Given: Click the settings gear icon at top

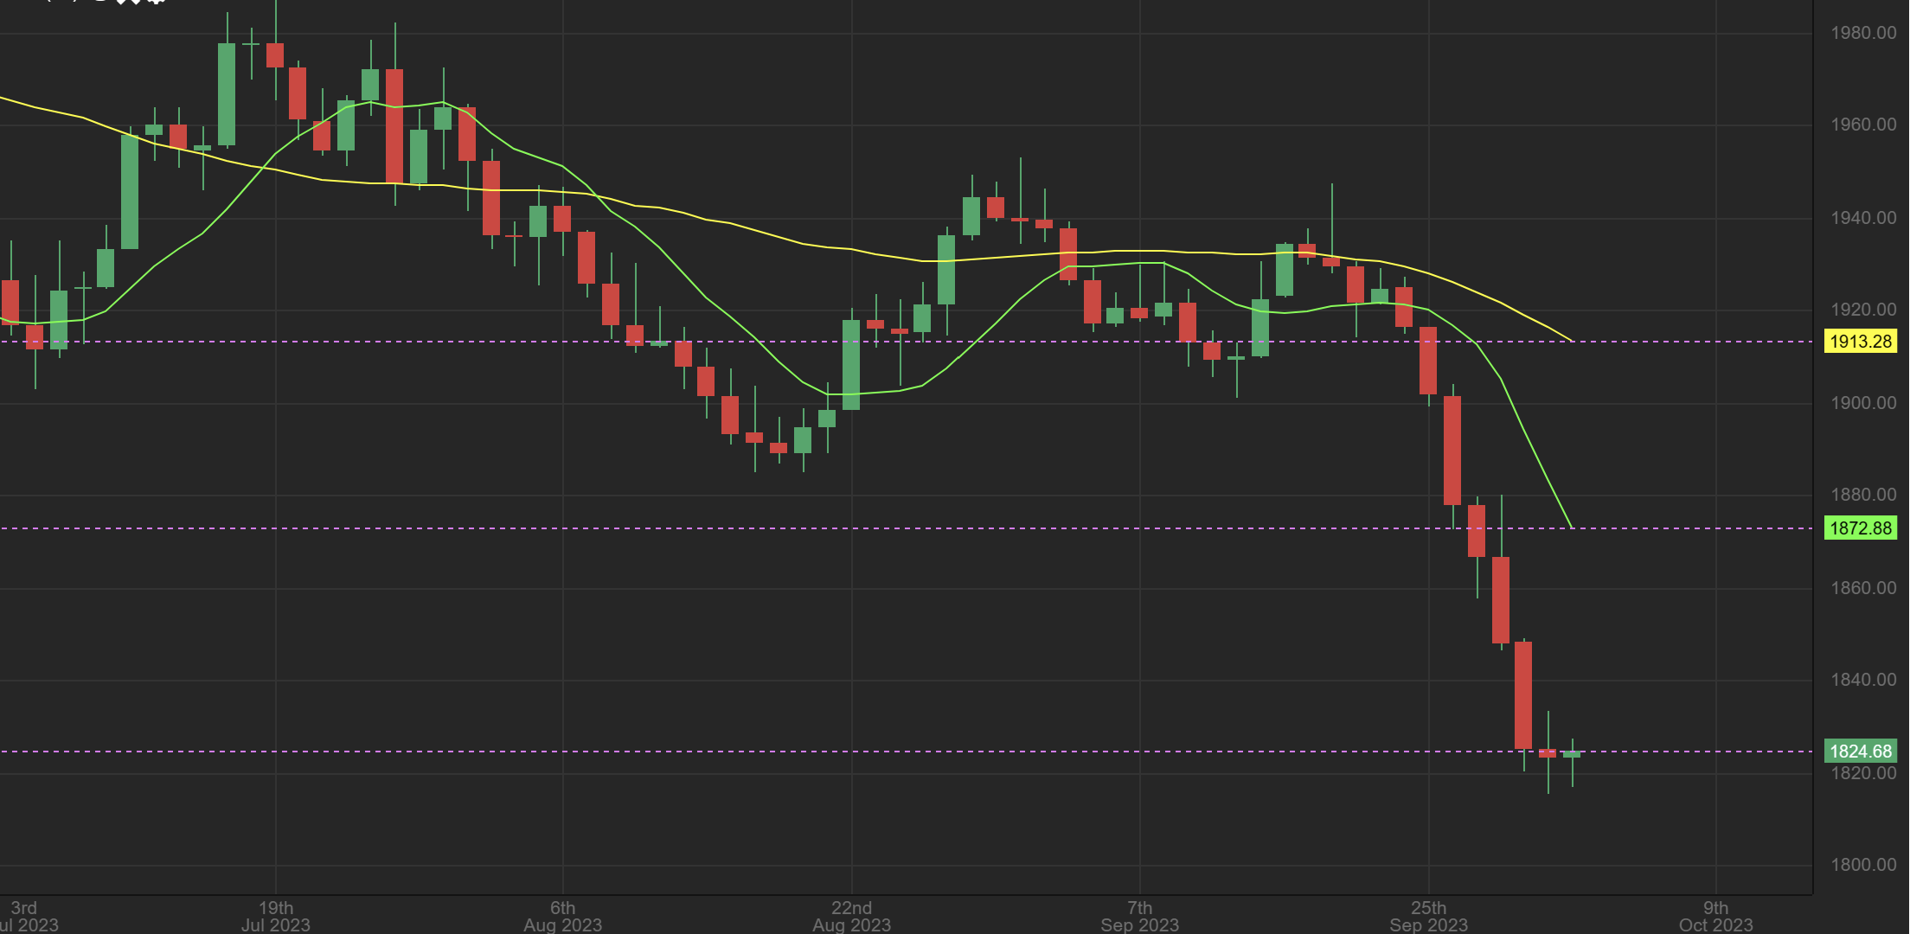Looking at the screenshot, I should pos(156,2).
